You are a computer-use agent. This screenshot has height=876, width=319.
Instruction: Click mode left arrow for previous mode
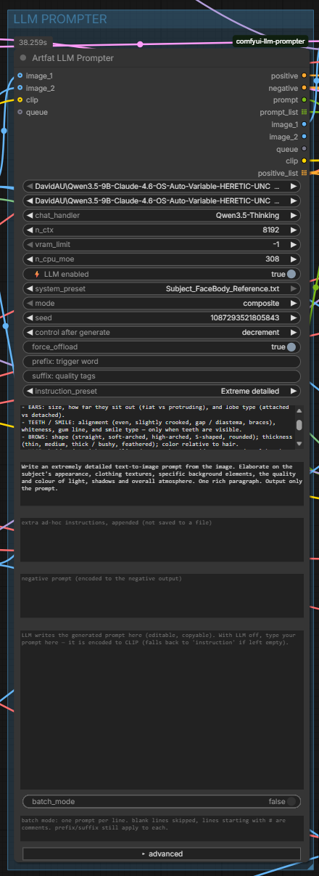pos(29,303)
